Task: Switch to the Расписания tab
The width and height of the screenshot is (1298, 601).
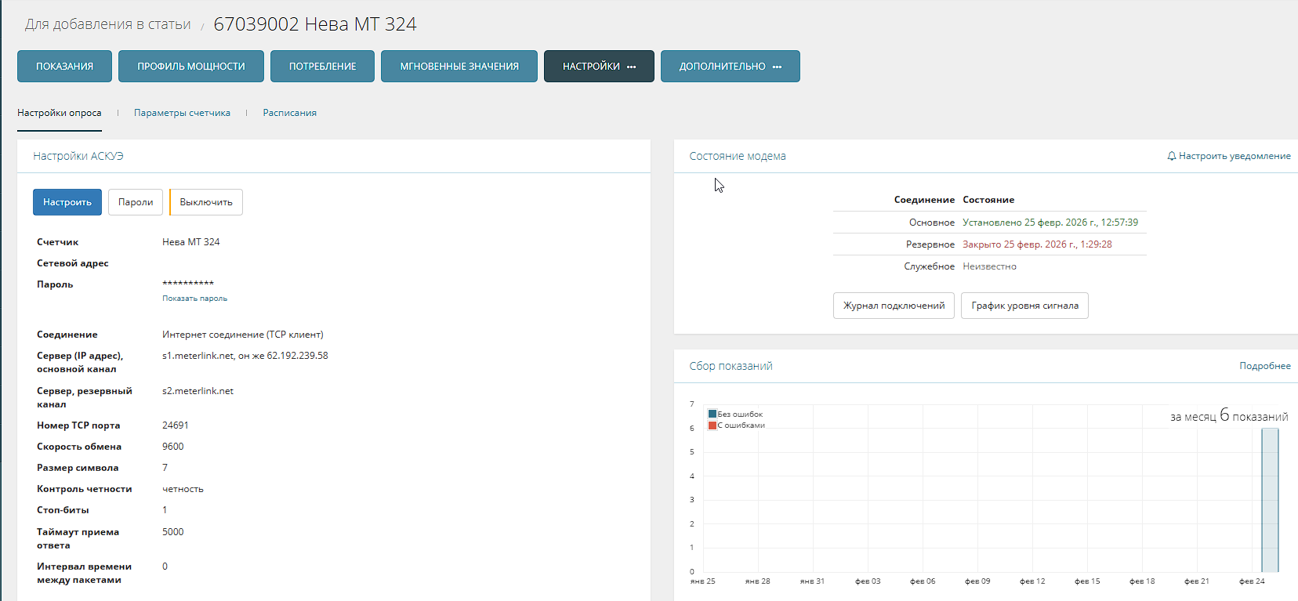Action: [x=289, y=113]
